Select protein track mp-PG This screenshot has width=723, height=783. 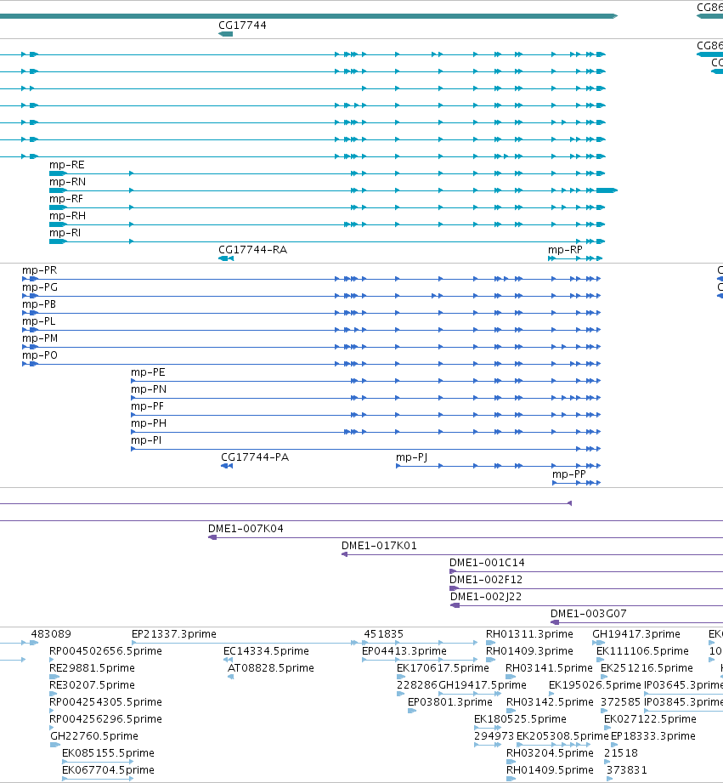311,296
